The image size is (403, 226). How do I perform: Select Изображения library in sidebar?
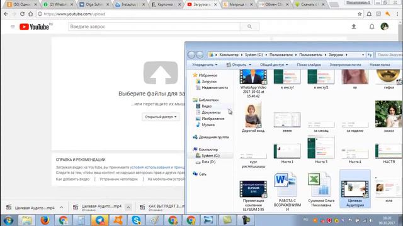(x=210, y=119)
